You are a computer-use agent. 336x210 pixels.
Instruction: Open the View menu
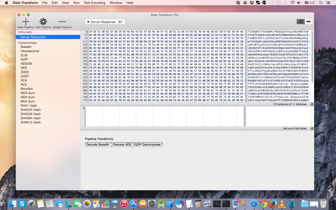point(66,3)
